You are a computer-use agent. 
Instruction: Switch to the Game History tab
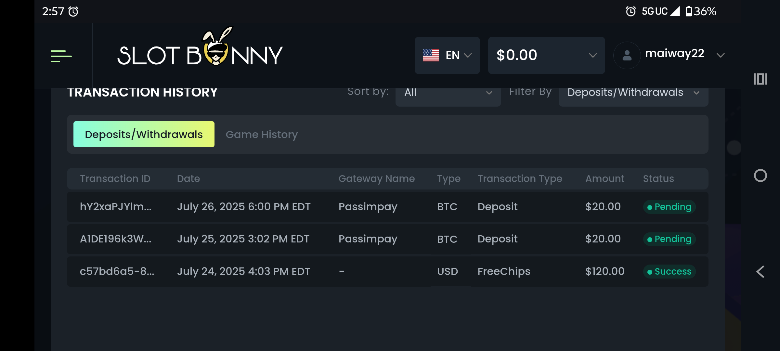coord(262,134)
